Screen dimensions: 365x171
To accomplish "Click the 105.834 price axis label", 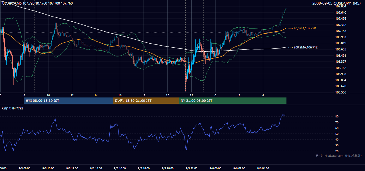I will point(341,80).
